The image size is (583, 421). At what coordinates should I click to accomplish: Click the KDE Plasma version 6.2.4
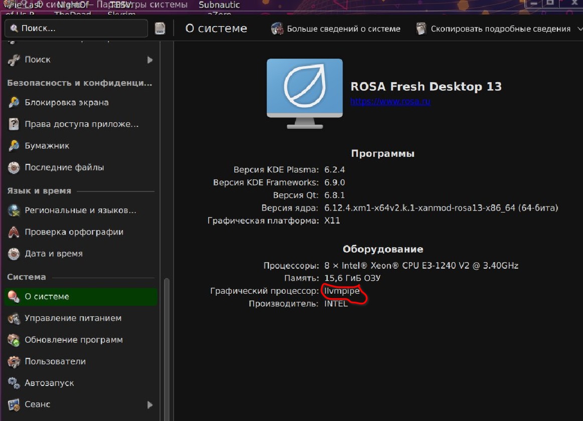tap(335, 170)
